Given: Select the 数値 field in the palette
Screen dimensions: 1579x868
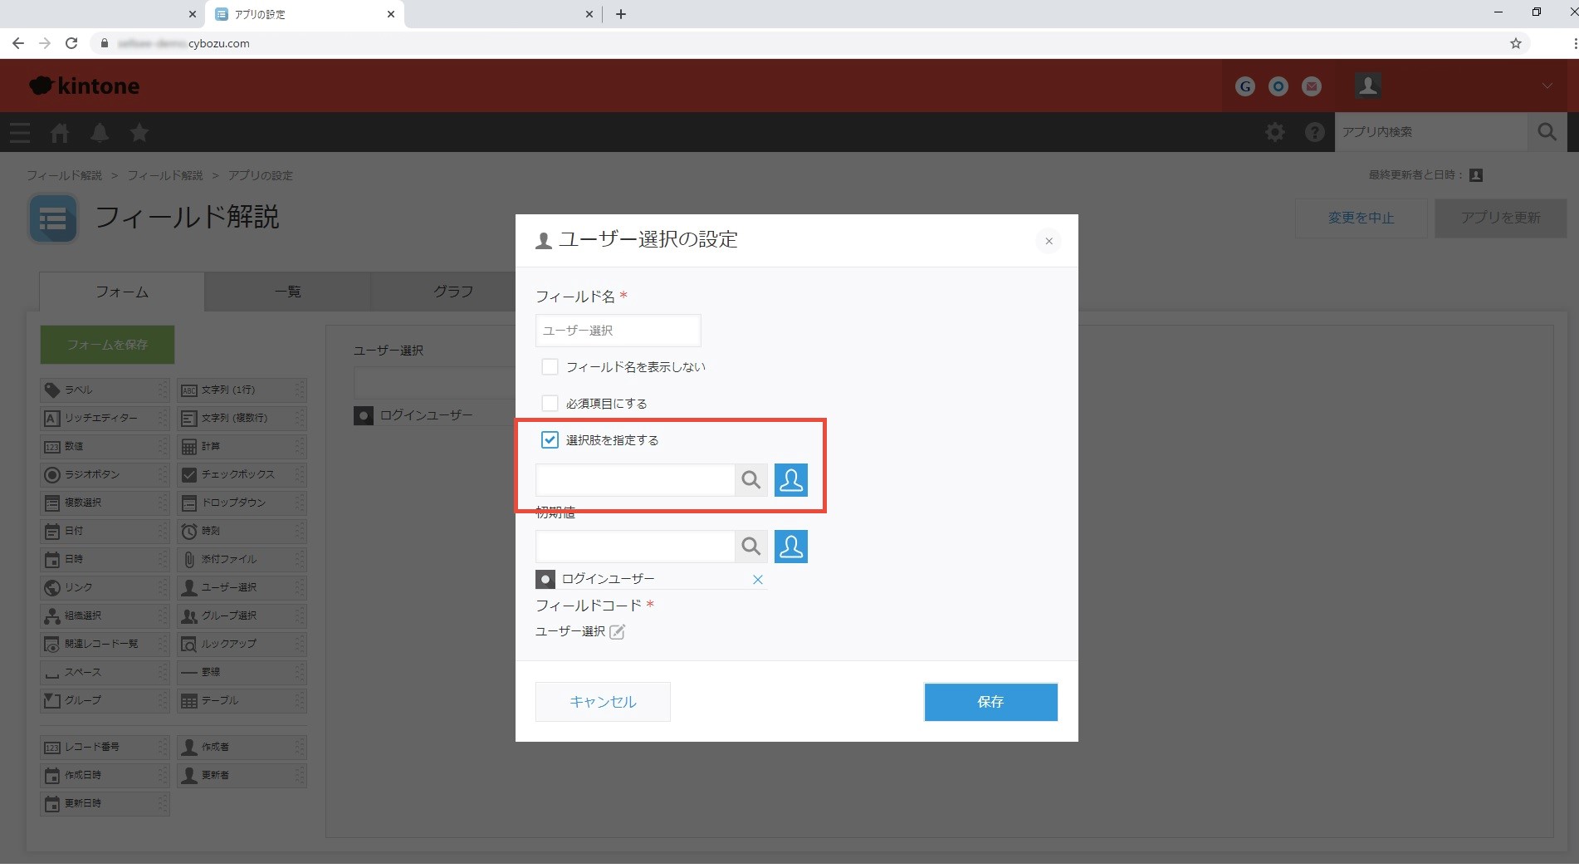Looking at the screenshot, I should (105, 447).
